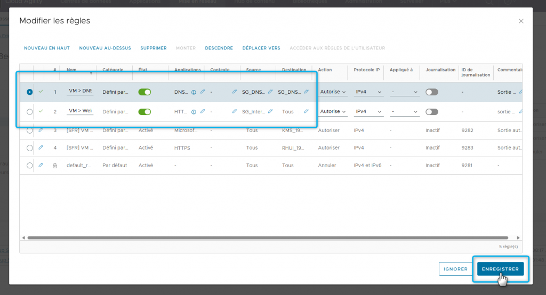Click DÉPLACER VERS in the toolbar
This screenshot has height=295, width=546.
[x=261, y=48]
